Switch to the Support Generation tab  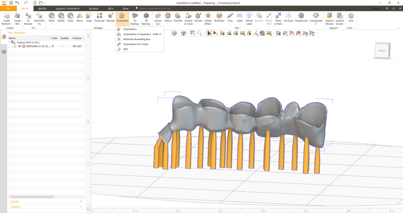click(67, 8)
